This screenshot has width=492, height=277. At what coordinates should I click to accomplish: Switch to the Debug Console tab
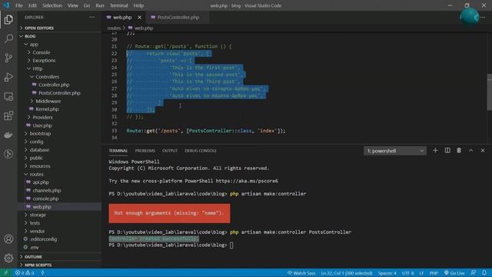click(201, 151)
